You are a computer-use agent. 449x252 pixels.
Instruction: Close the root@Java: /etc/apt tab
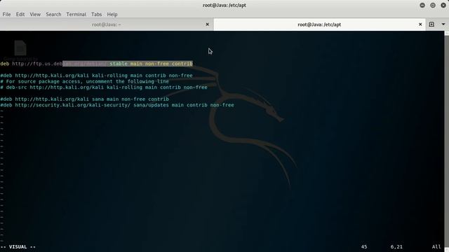(x=420, y=24)
